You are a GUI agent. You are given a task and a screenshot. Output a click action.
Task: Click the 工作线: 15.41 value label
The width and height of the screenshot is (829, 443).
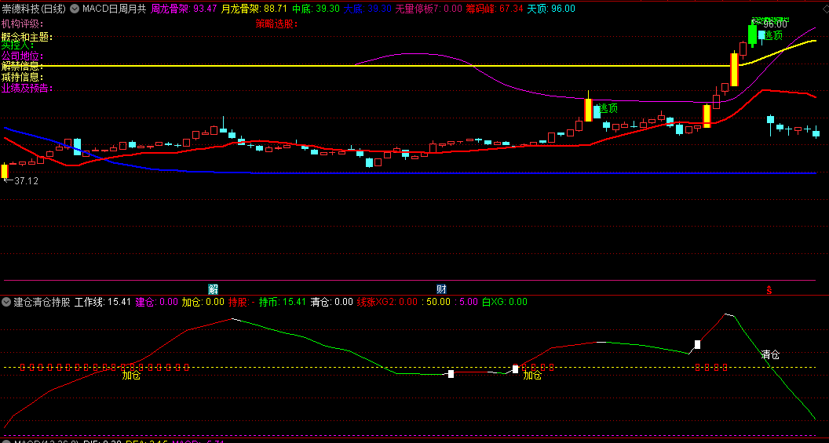coord(103,302)
